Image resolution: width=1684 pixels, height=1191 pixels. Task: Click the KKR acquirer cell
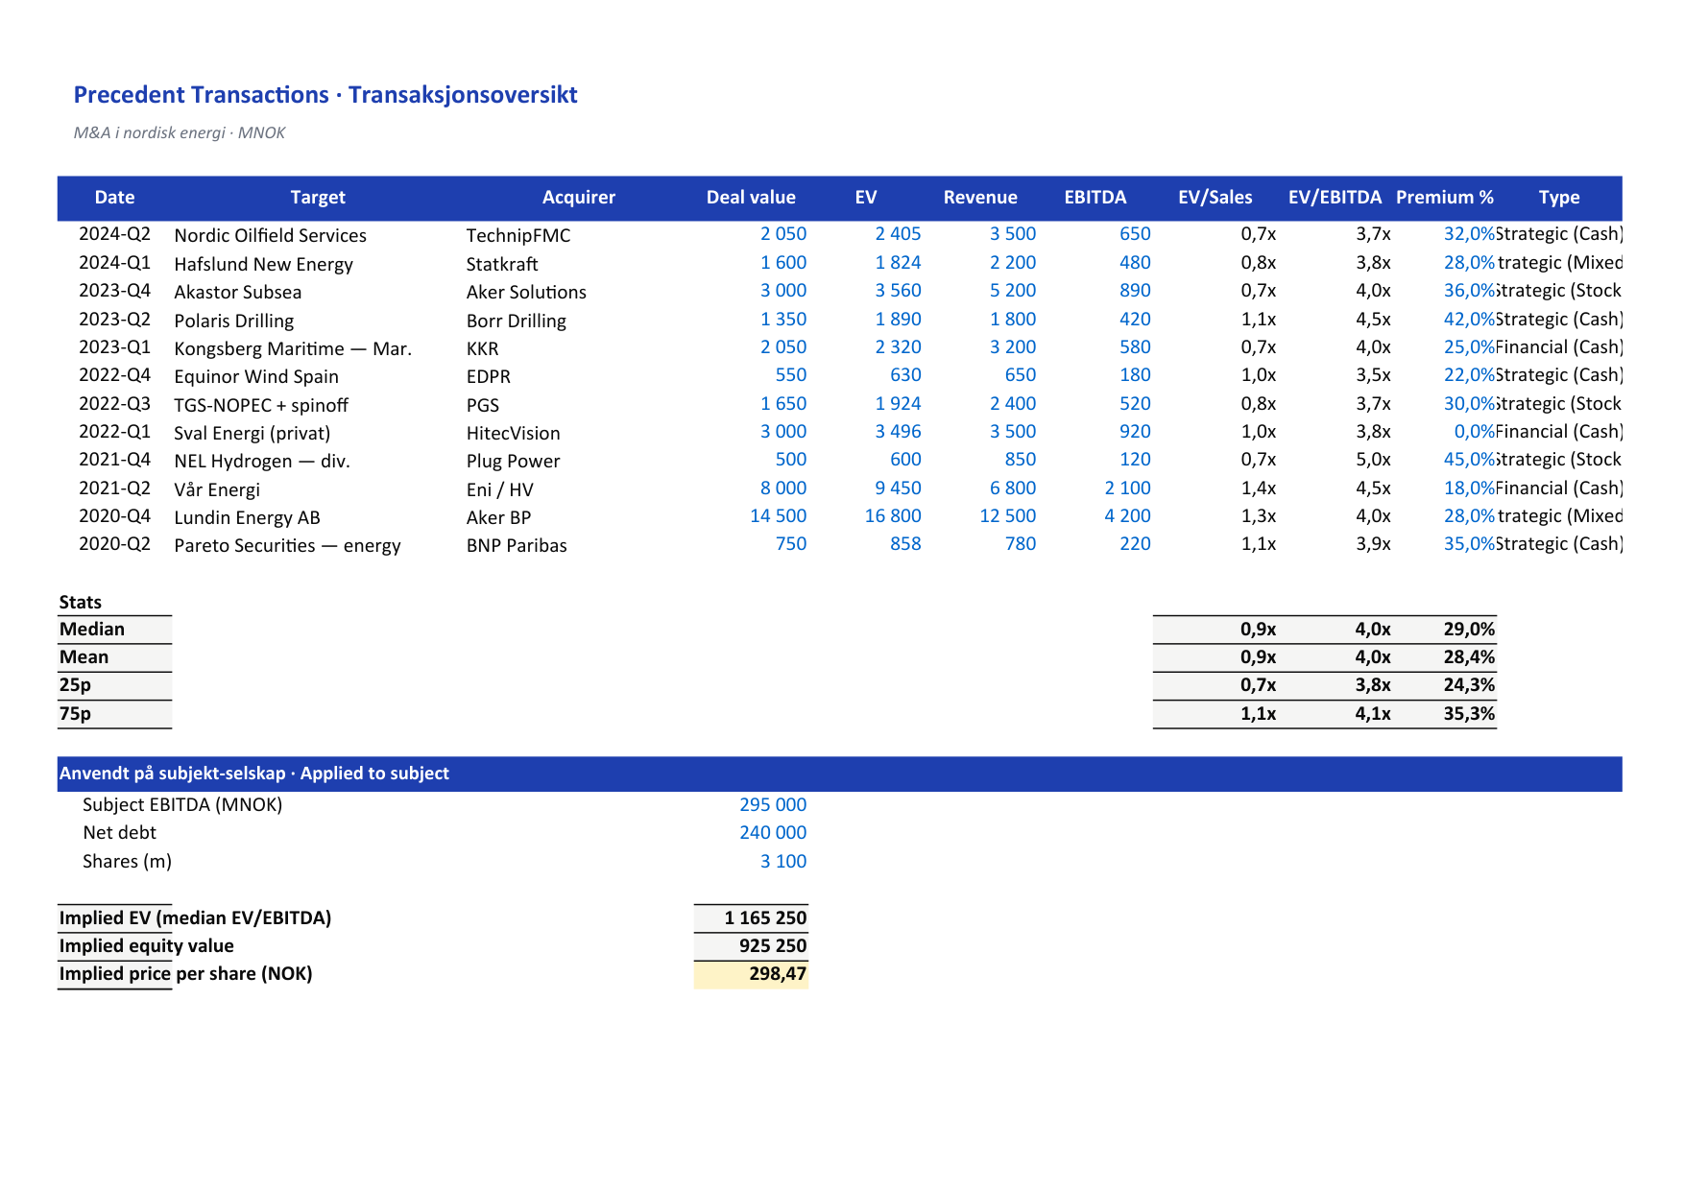click(x=483, y=348)
